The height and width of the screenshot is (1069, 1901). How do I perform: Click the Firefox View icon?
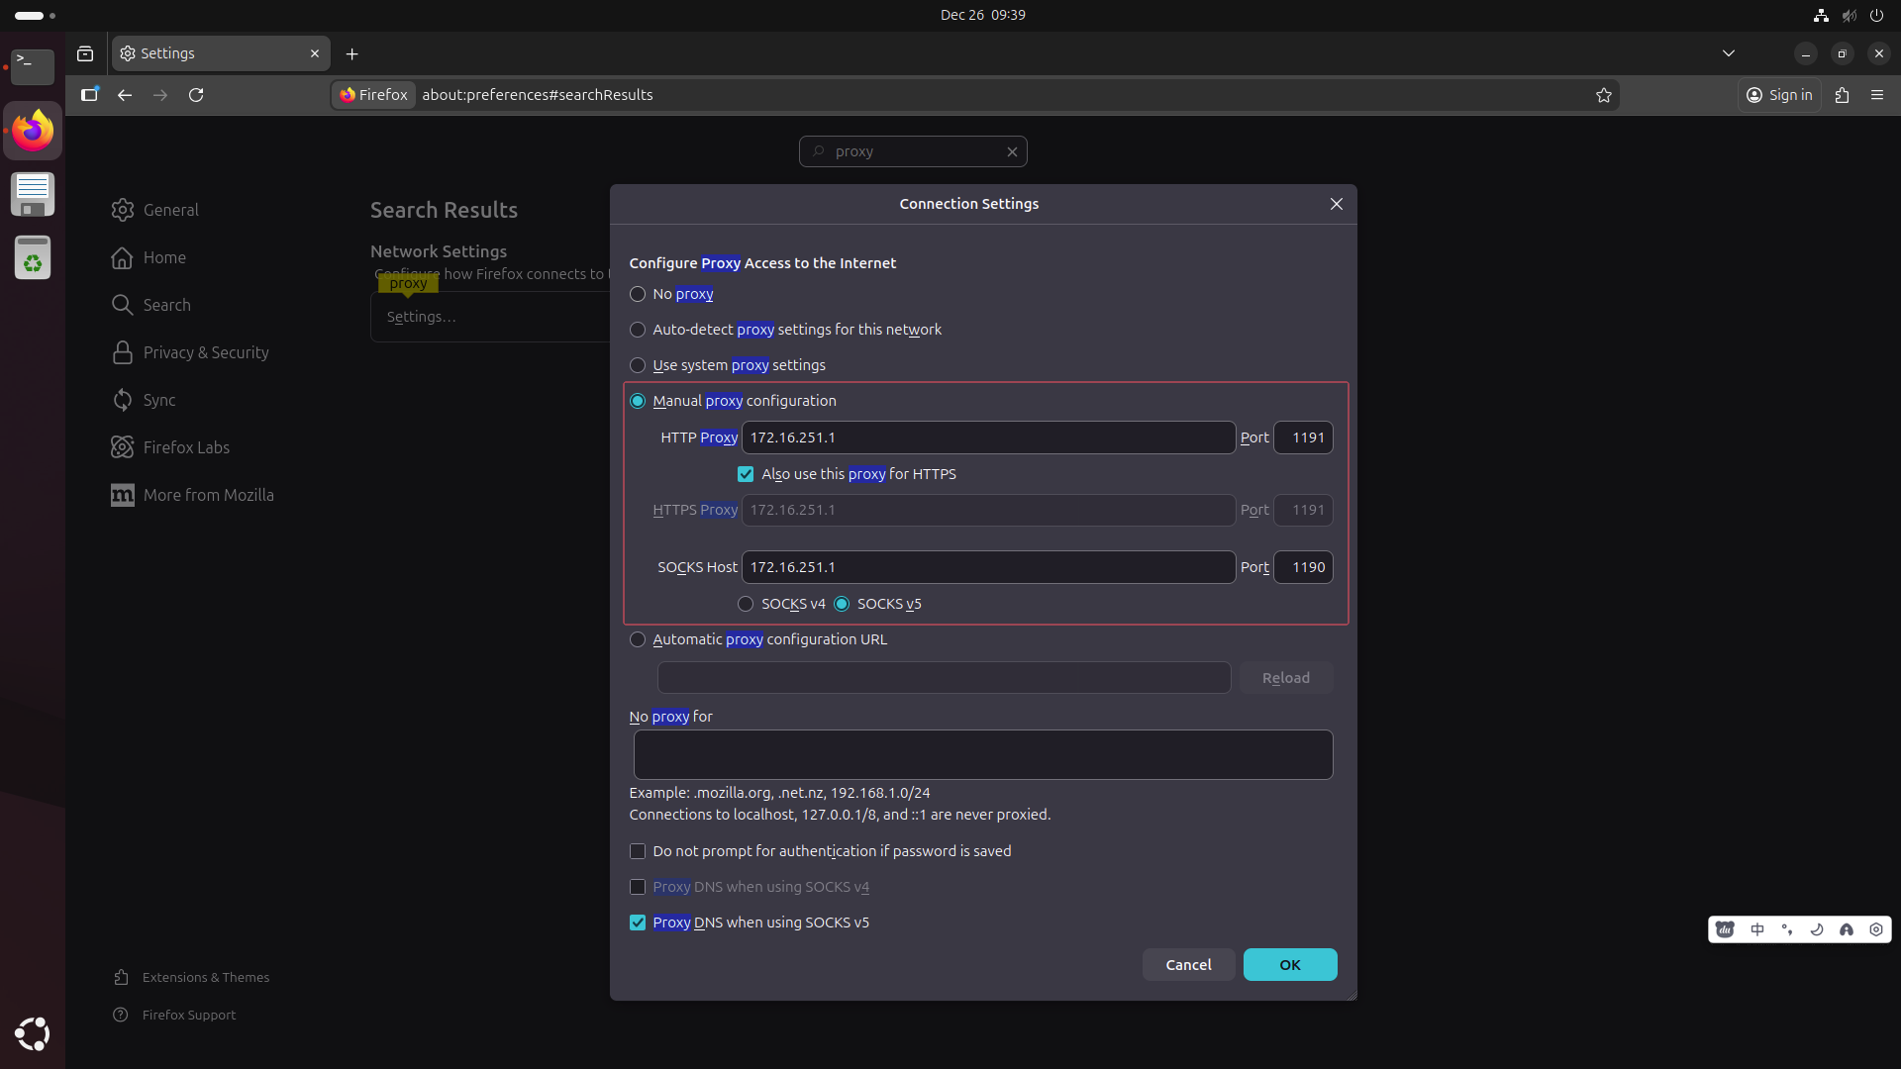(x=85, y=53)
